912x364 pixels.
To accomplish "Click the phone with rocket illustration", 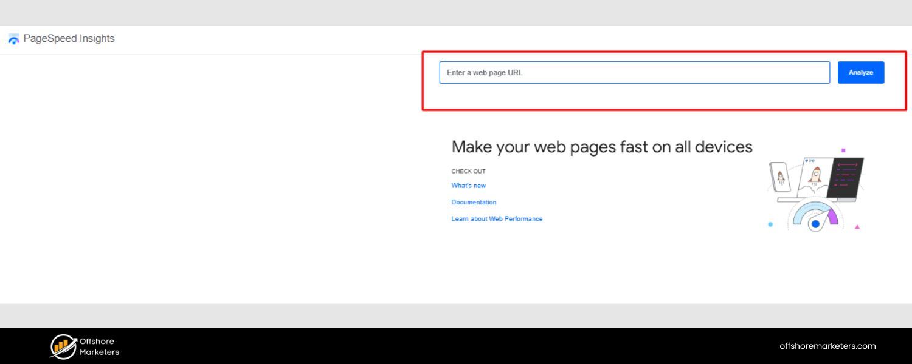I will [x=779, y=177].
